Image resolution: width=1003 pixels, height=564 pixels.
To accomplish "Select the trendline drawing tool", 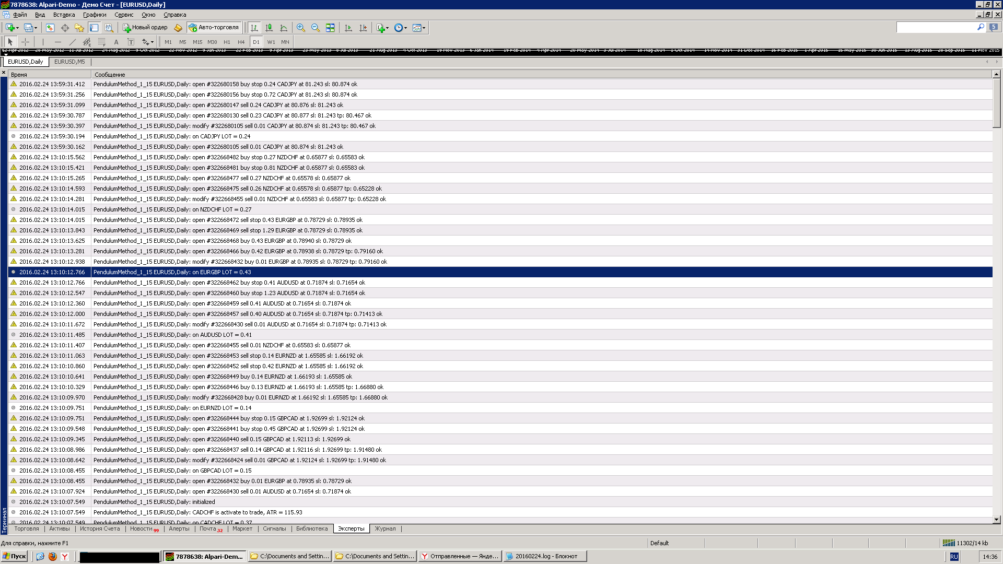I will pyautogui.click(x=73, y=42).
